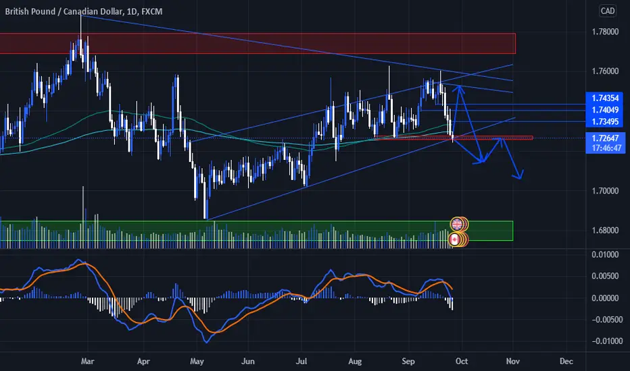
Task: Click the 0.00500 MACD axis value
Action: [605, 277]
